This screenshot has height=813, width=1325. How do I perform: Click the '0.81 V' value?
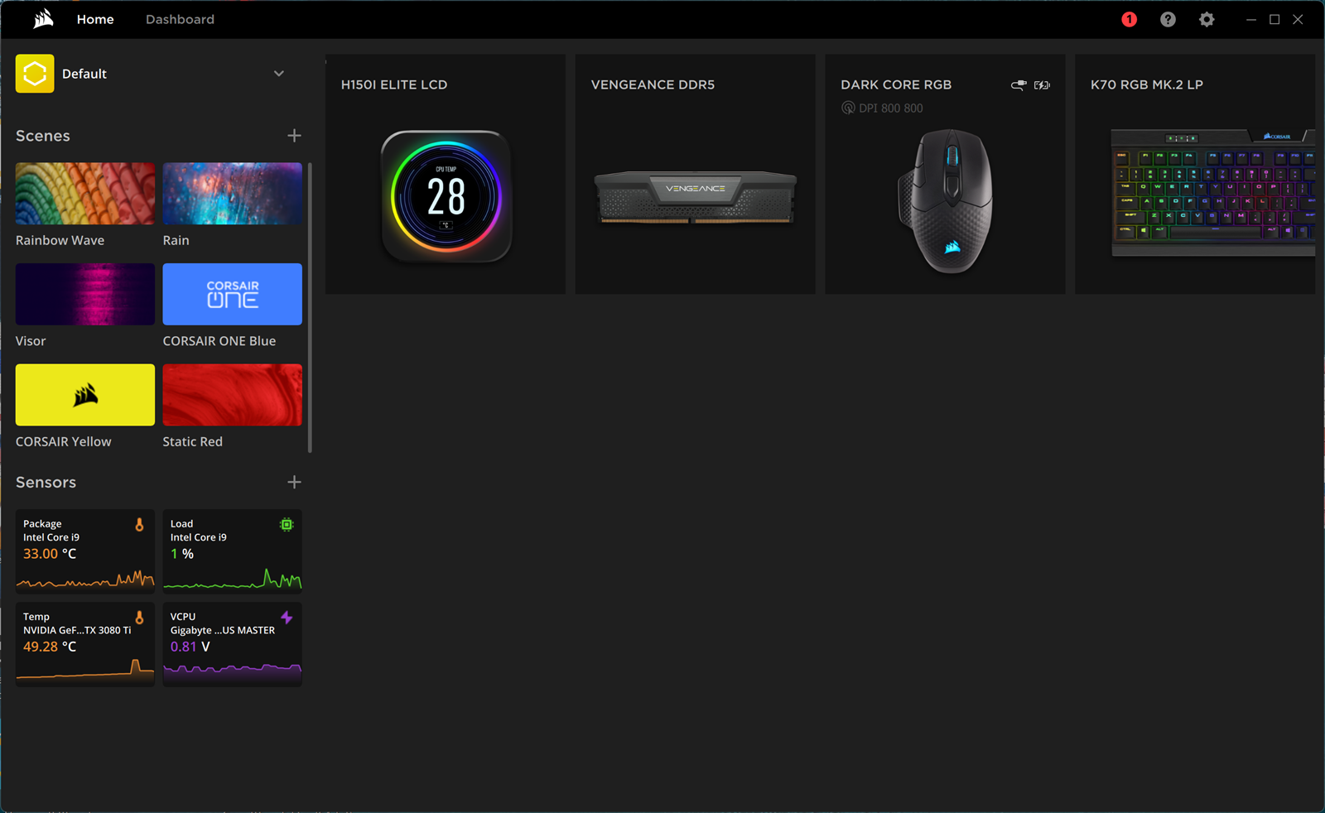pos(190,647)
